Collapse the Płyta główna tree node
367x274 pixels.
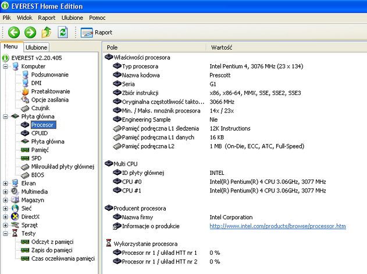point(6,117)
